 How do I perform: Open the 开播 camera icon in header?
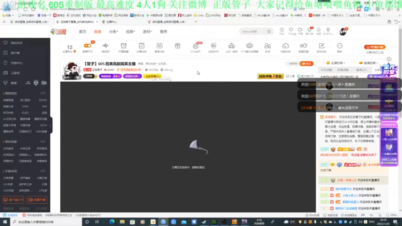(x=300, y=31)
